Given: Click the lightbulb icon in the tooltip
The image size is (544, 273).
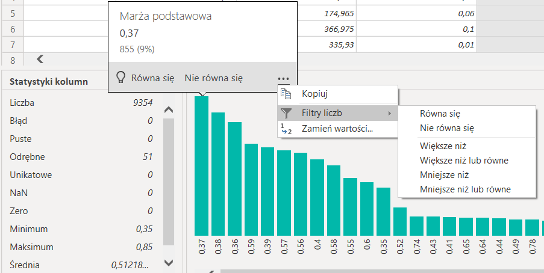Looking at the screenshot, I should click(120, 78).
